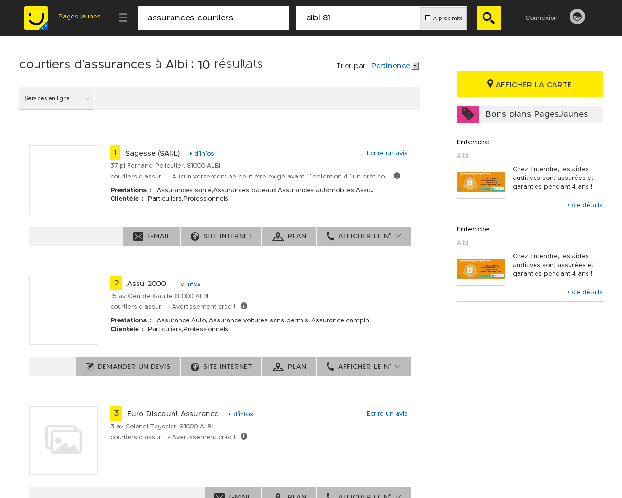This screenshot has height=498, width=622.
Task: Click '+ d'infos' next to Sagesse
Action: [x=202, y=154]
